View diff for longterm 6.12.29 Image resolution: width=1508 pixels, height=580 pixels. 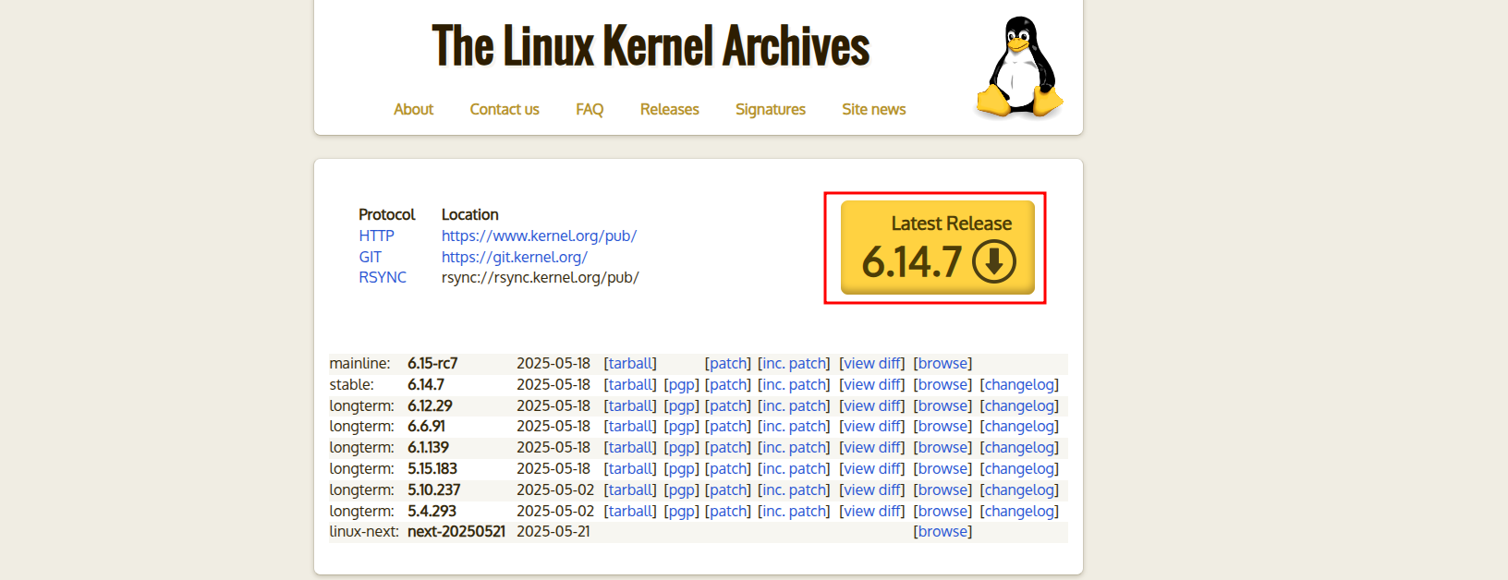[x=872, y=405]
